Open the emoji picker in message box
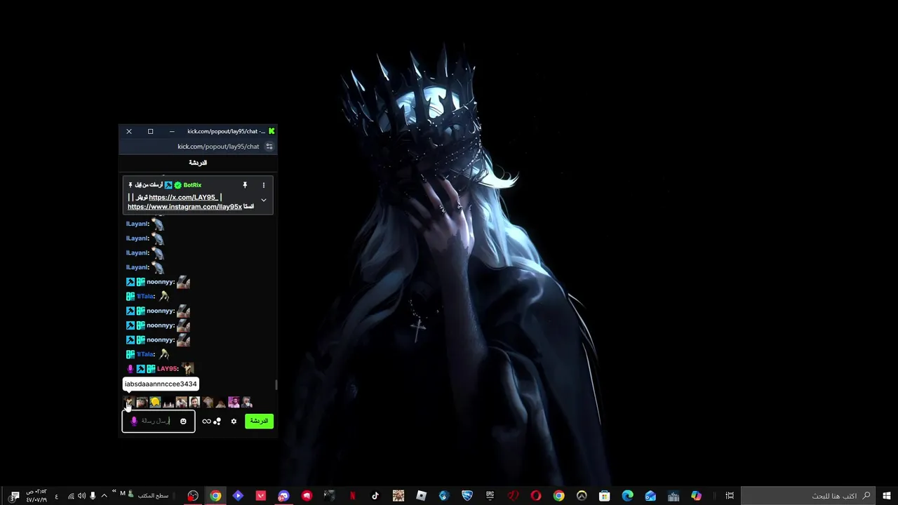The width and height of the screenshot is (898, 505). (x=183, y=422)
